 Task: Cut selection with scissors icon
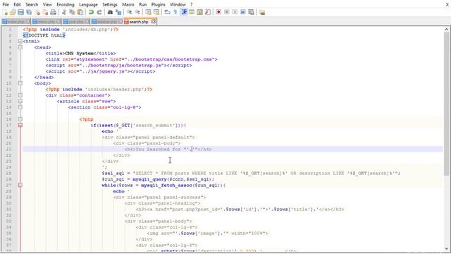click(x=64, y=12)
